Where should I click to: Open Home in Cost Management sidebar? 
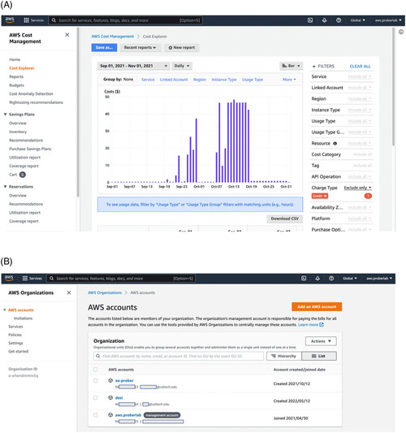[x=15, y=59]
